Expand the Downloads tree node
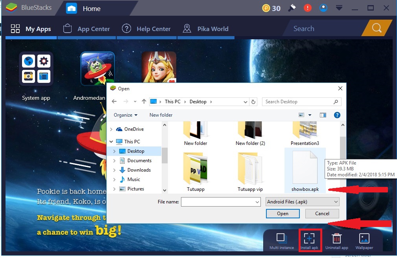This screenshot has width=397, height=258. click(x=114, y=170)
